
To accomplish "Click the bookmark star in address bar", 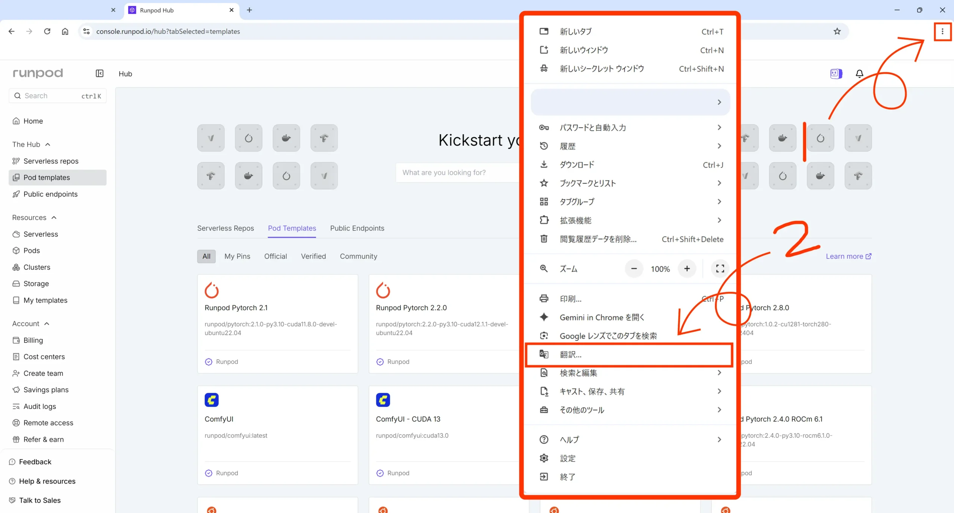I will tap(837, 31).
